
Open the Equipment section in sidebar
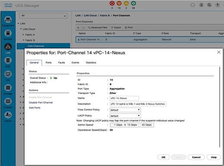(x=8, y=19)
